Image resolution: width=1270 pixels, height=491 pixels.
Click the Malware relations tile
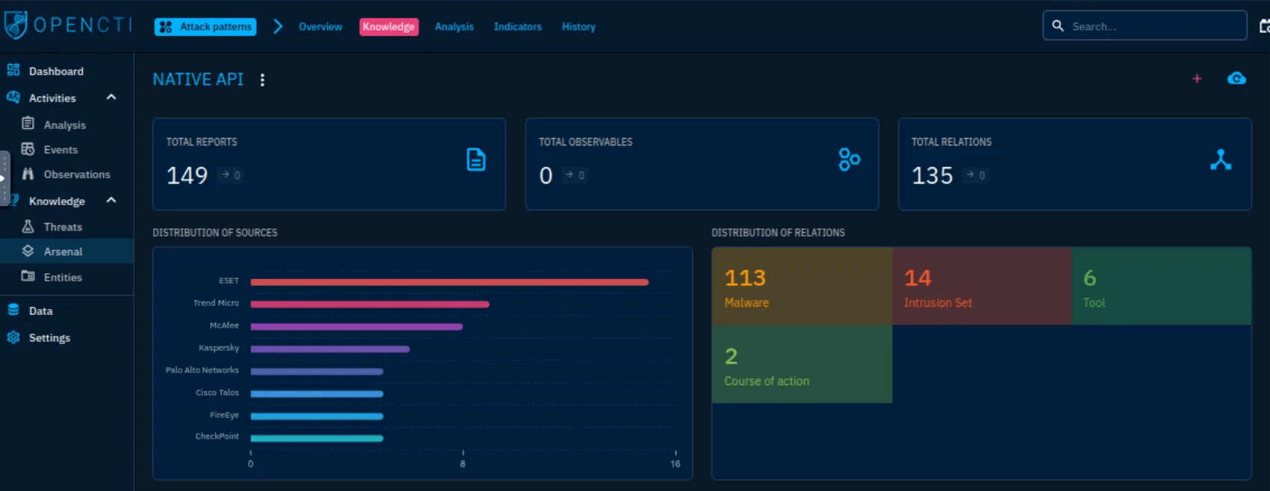[x=802, y=287]
